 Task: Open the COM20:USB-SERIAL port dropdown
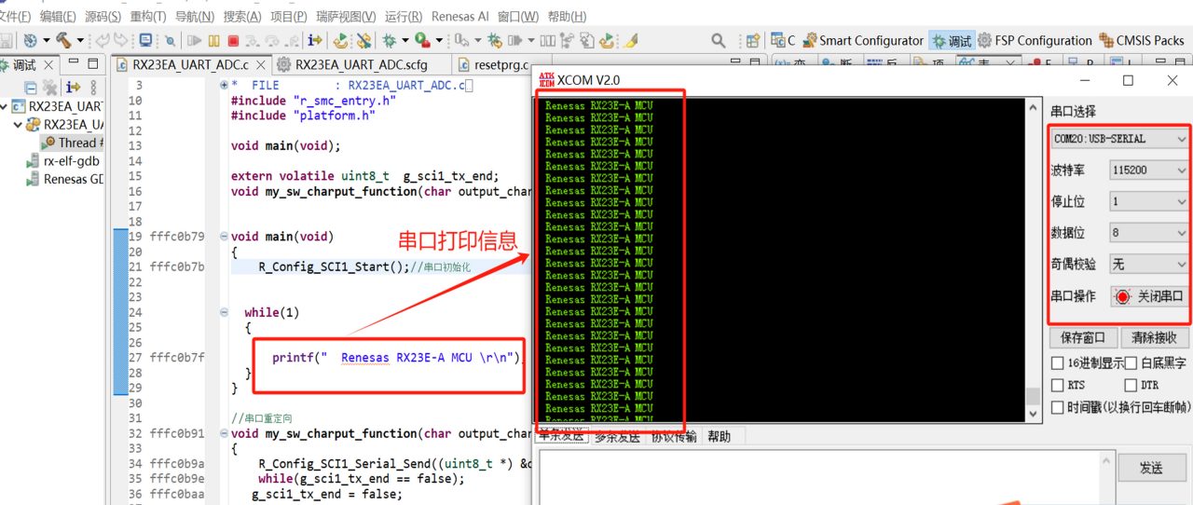[x=1120, y=139]
